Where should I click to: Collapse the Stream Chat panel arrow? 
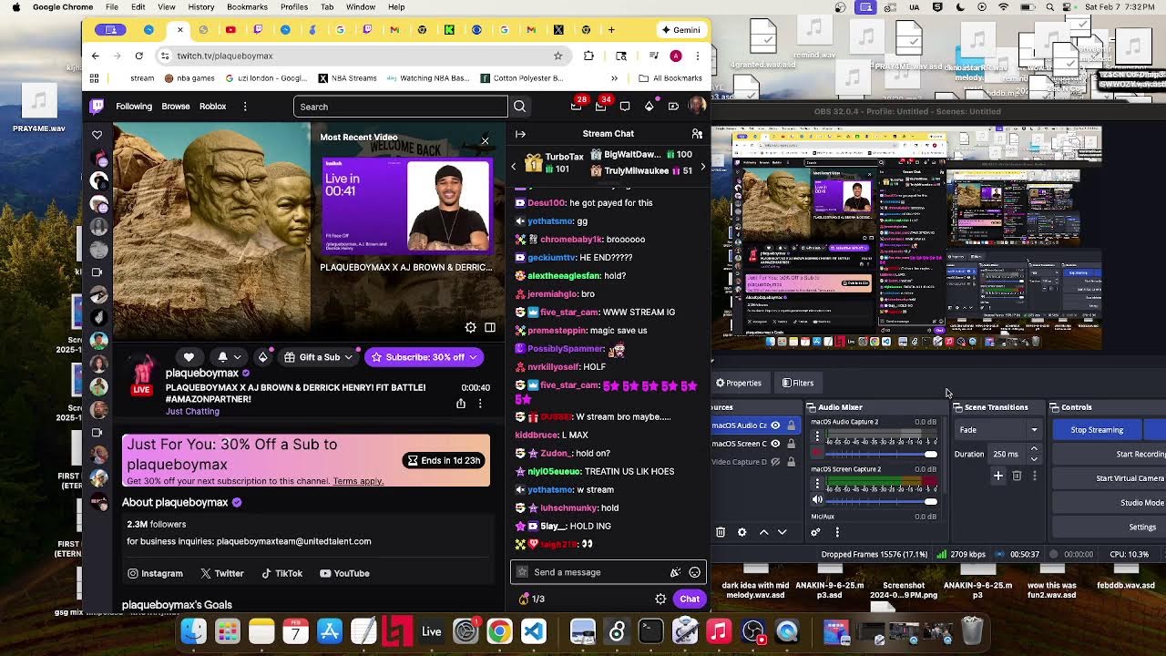pyautogui.click(x=520, y=134)
